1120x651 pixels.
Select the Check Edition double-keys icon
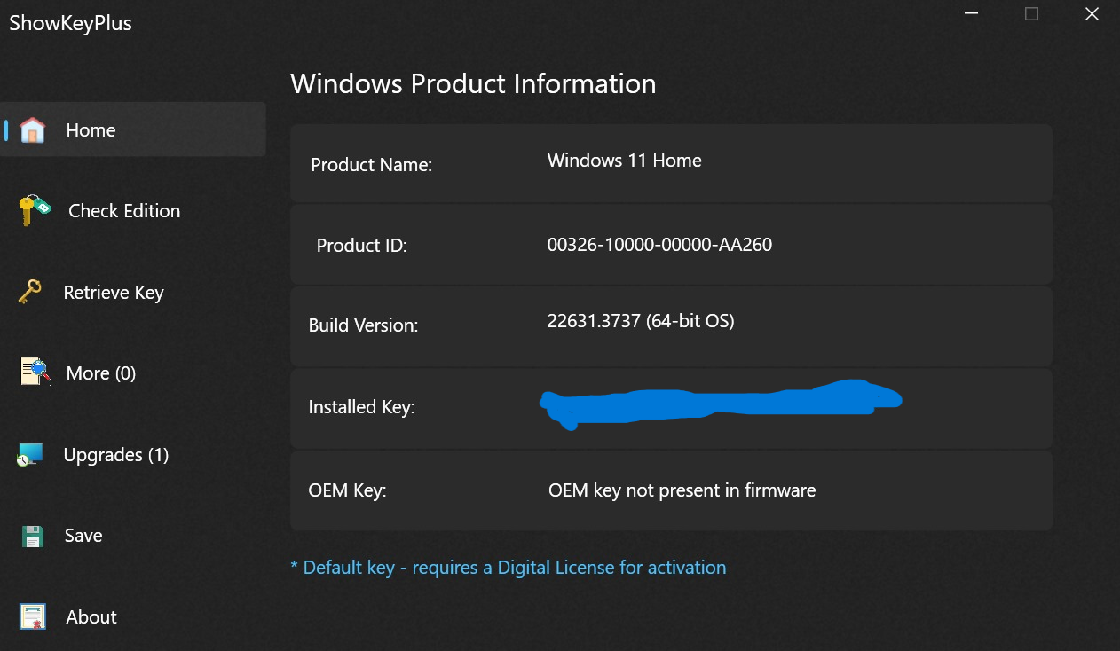(33, 210)
